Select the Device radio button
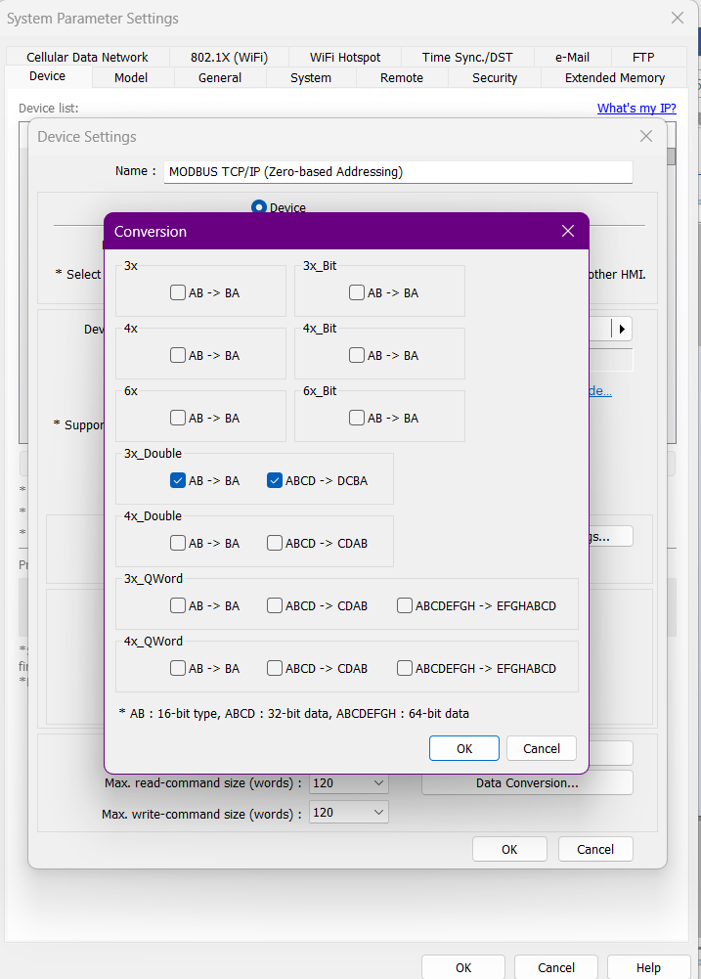This screenshot has width=701, height=979. click(259, 207)
